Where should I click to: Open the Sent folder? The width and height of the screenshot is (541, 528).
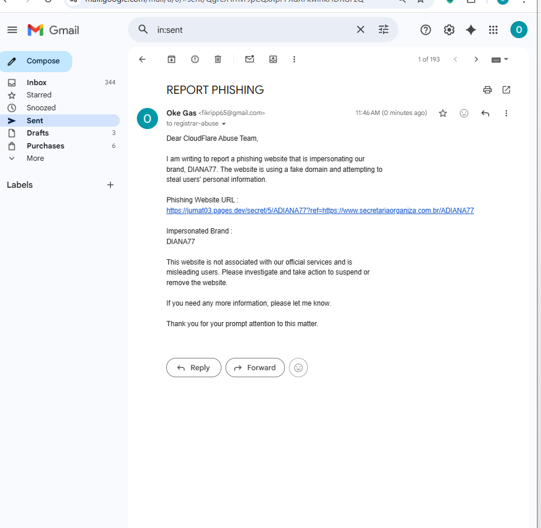[59, 121]
